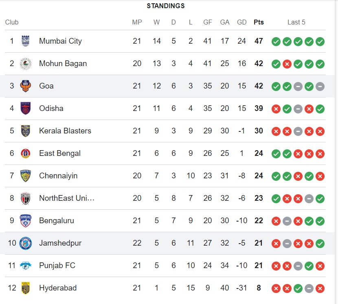Open the Bengaluru team name link
Screen dimensions: 338x304
coord(57,221)
